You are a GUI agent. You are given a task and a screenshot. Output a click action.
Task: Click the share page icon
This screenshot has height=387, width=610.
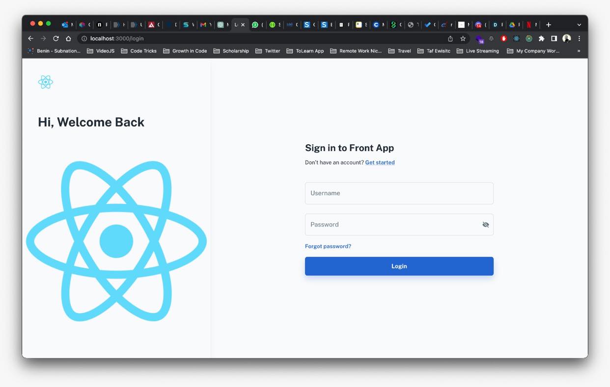[450, 38]
